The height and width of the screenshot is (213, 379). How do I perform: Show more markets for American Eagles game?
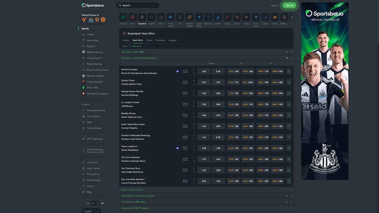coord(289,71)
